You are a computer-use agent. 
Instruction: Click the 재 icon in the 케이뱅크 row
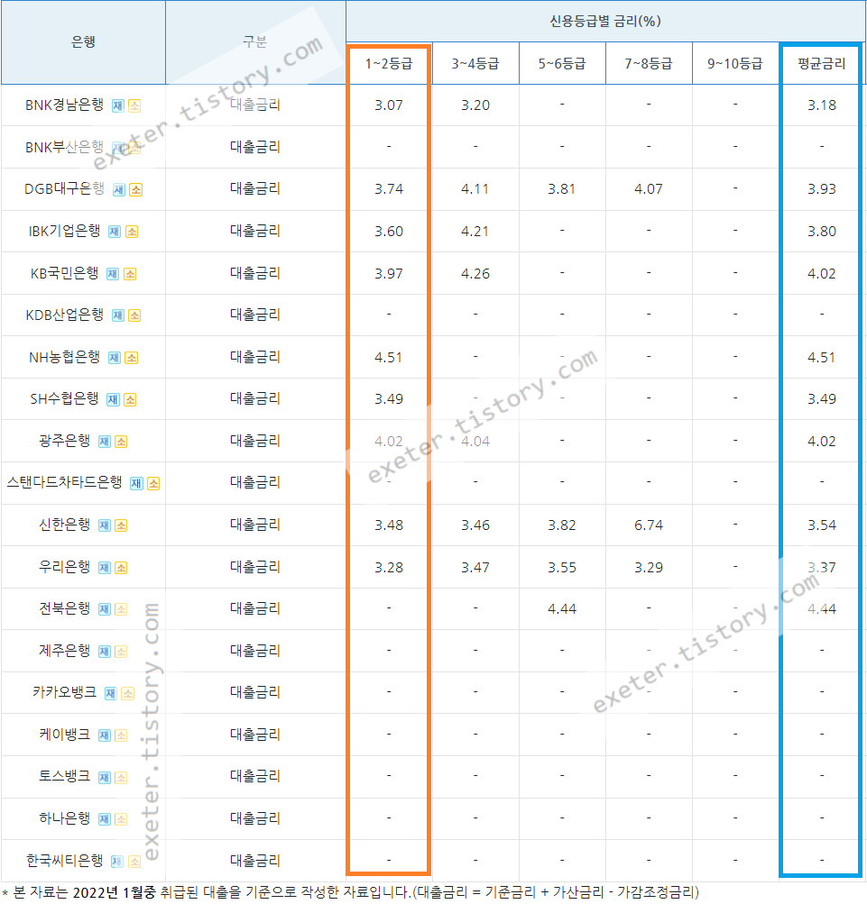click(105, 735)
